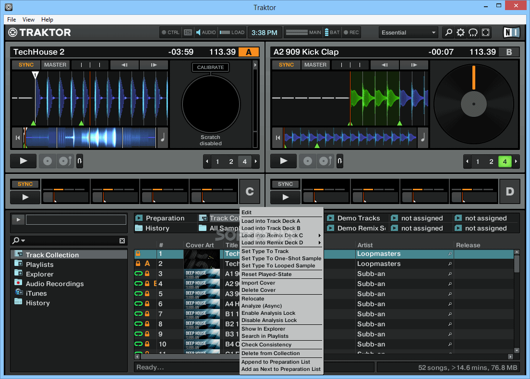The width and height of the screenshot is (530, 379).
Task: Click the headphones cruise mode icon
Action: coord(473,33)
